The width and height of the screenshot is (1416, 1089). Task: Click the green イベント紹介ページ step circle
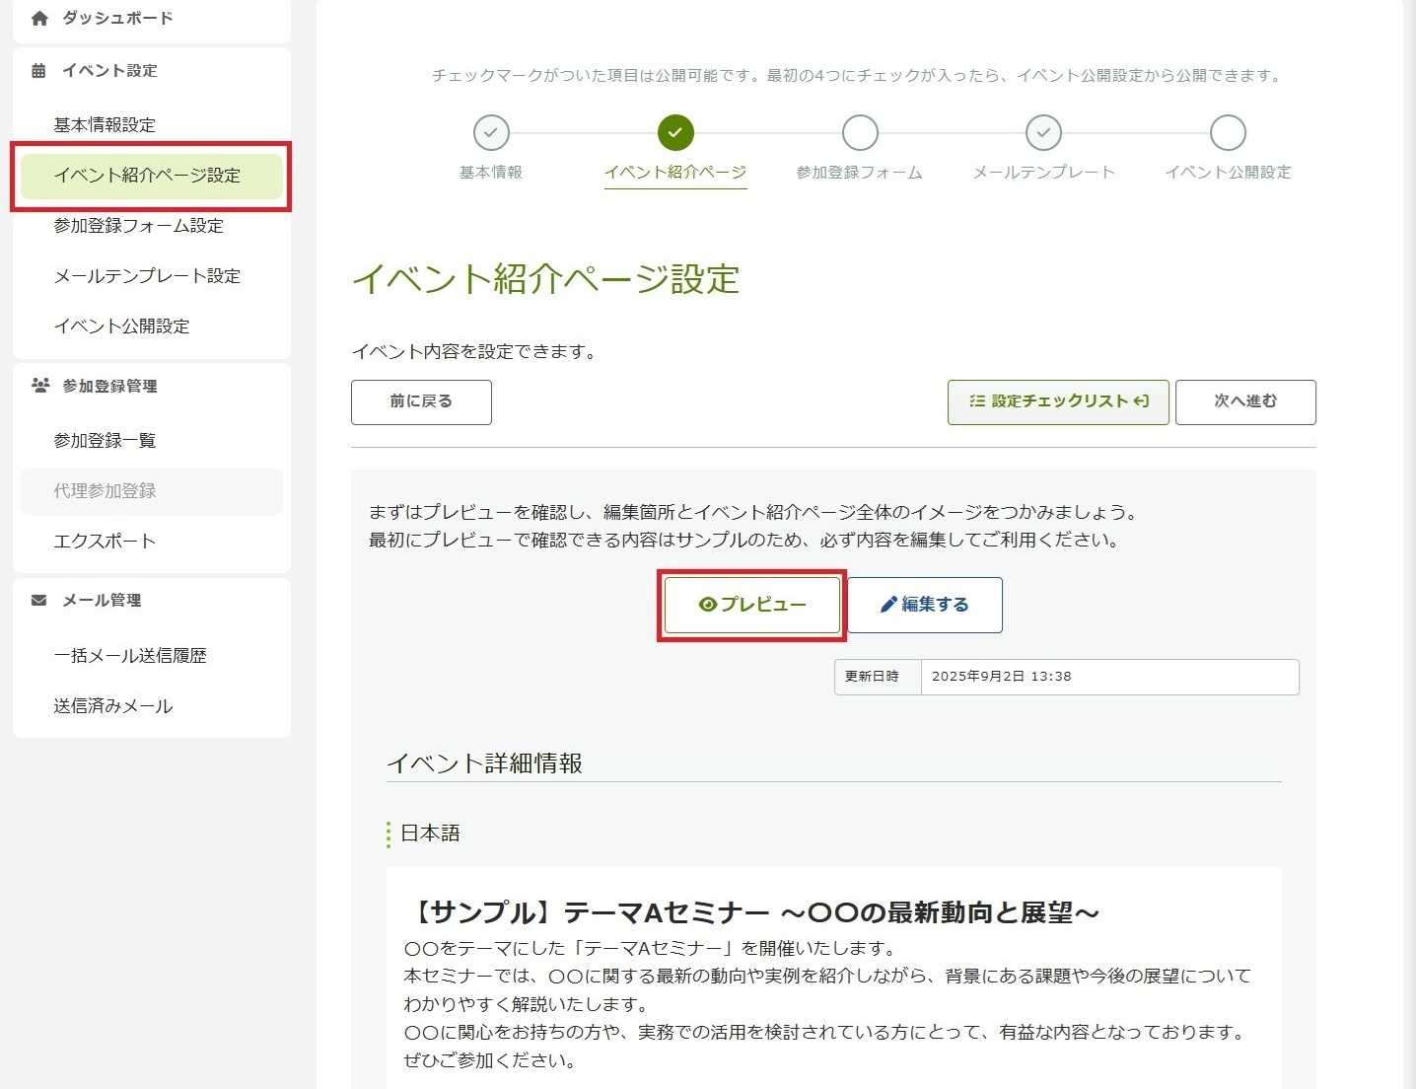675,132
